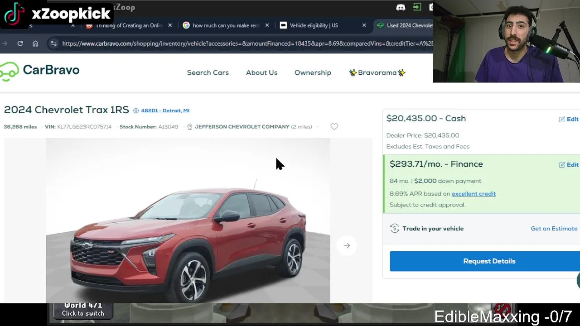This screenshot has height=326, width=580.
Task: Click the Request Details button
Action: [x=485, y=261]
